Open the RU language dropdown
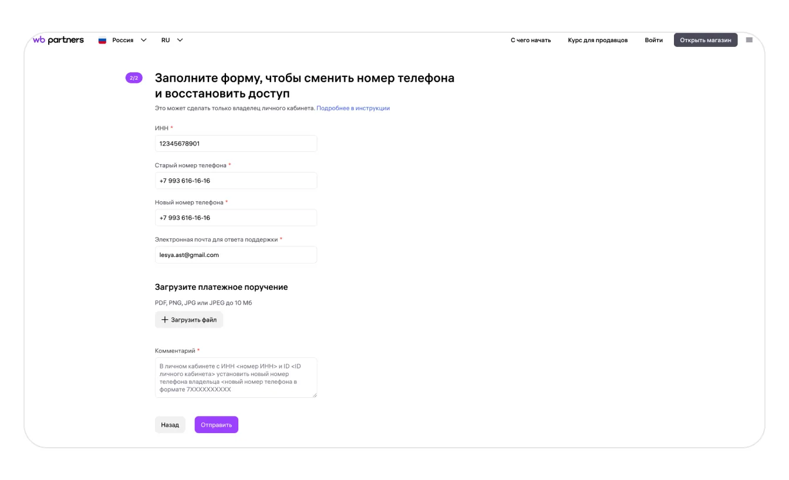789x480 pixels. pos(172,40)
